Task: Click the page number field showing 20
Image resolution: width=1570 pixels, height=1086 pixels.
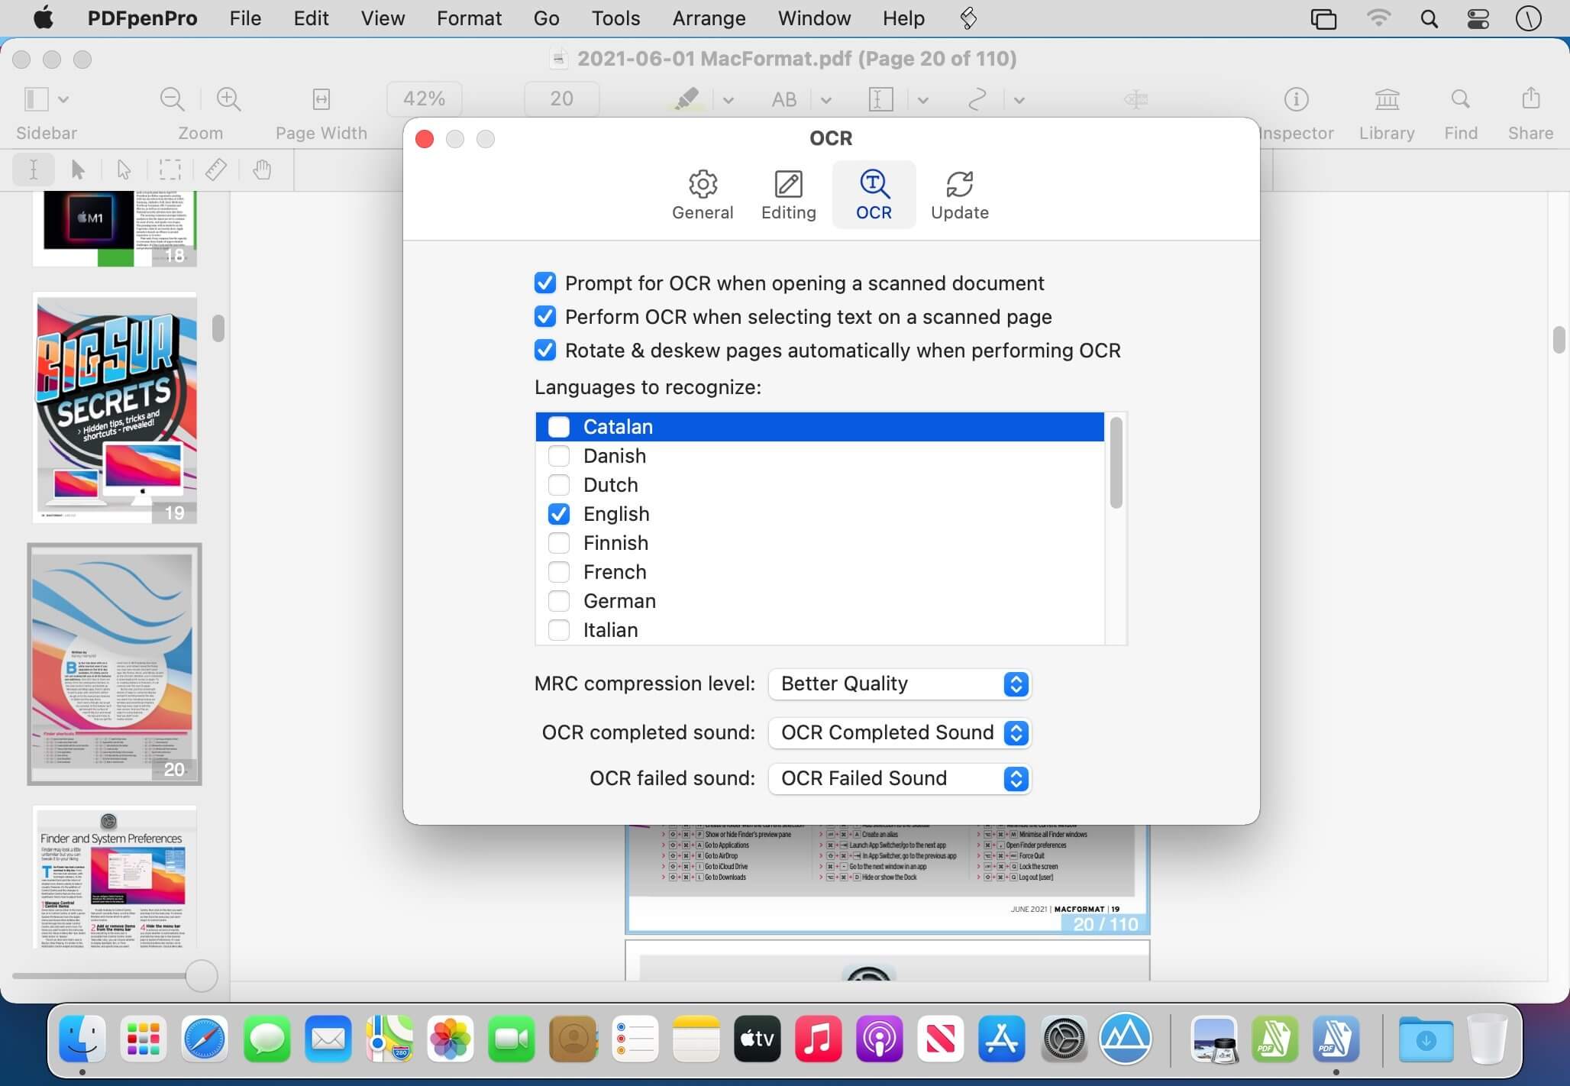Action: (x=562, y=99)
